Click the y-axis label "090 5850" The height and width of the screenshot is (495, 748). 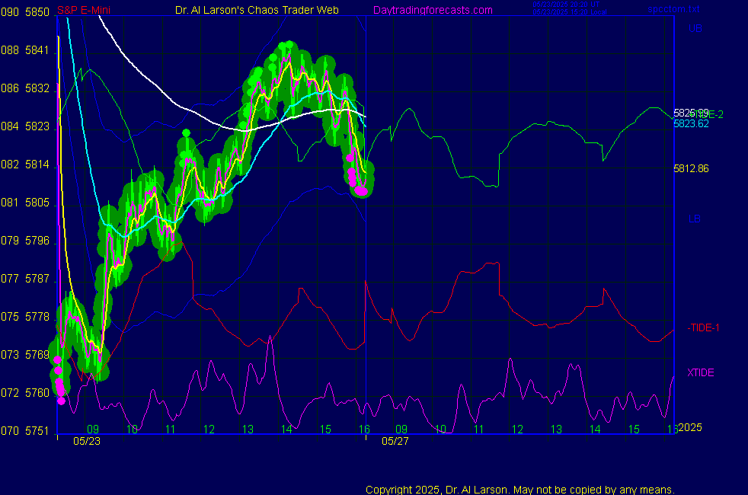(25, 12)
